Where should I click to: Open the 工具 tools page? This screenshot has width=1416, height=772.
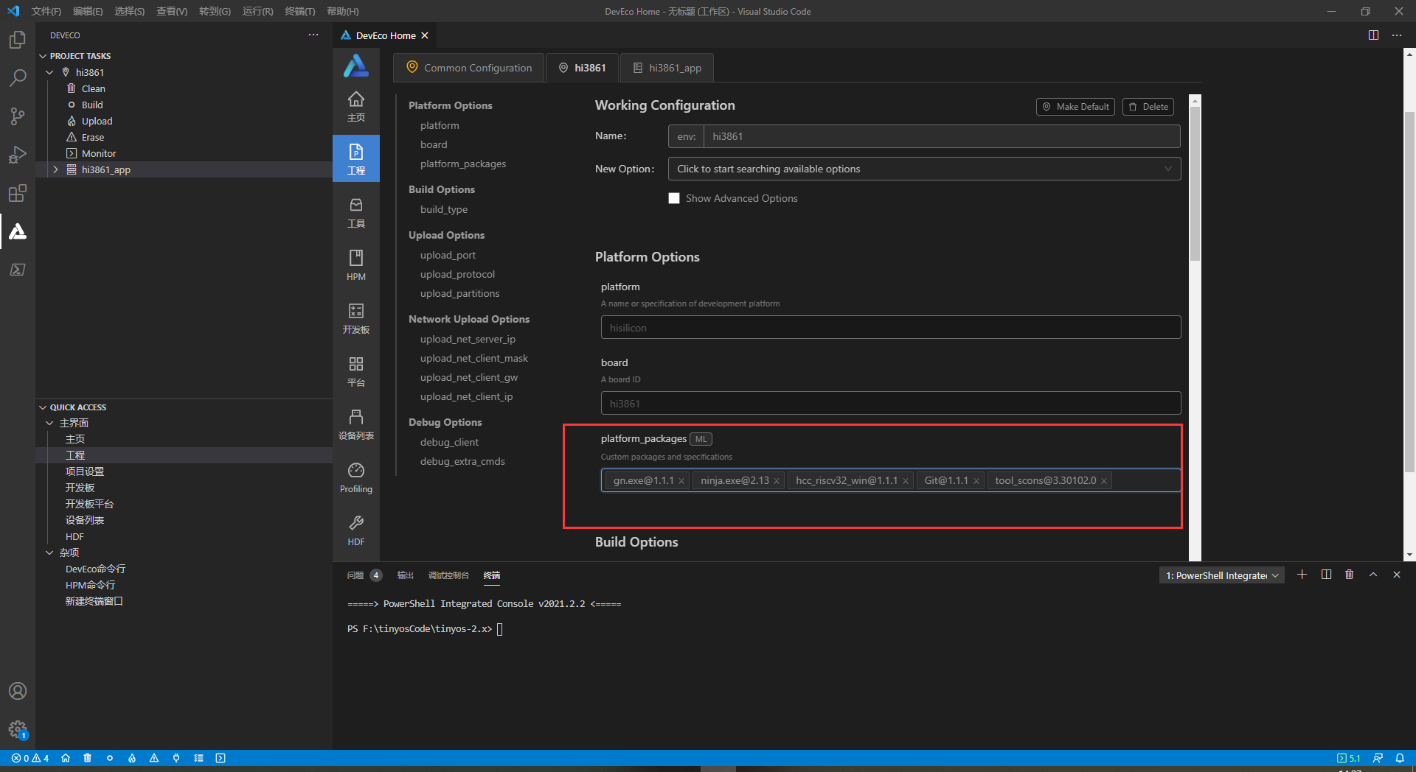[x=356, y=212]
